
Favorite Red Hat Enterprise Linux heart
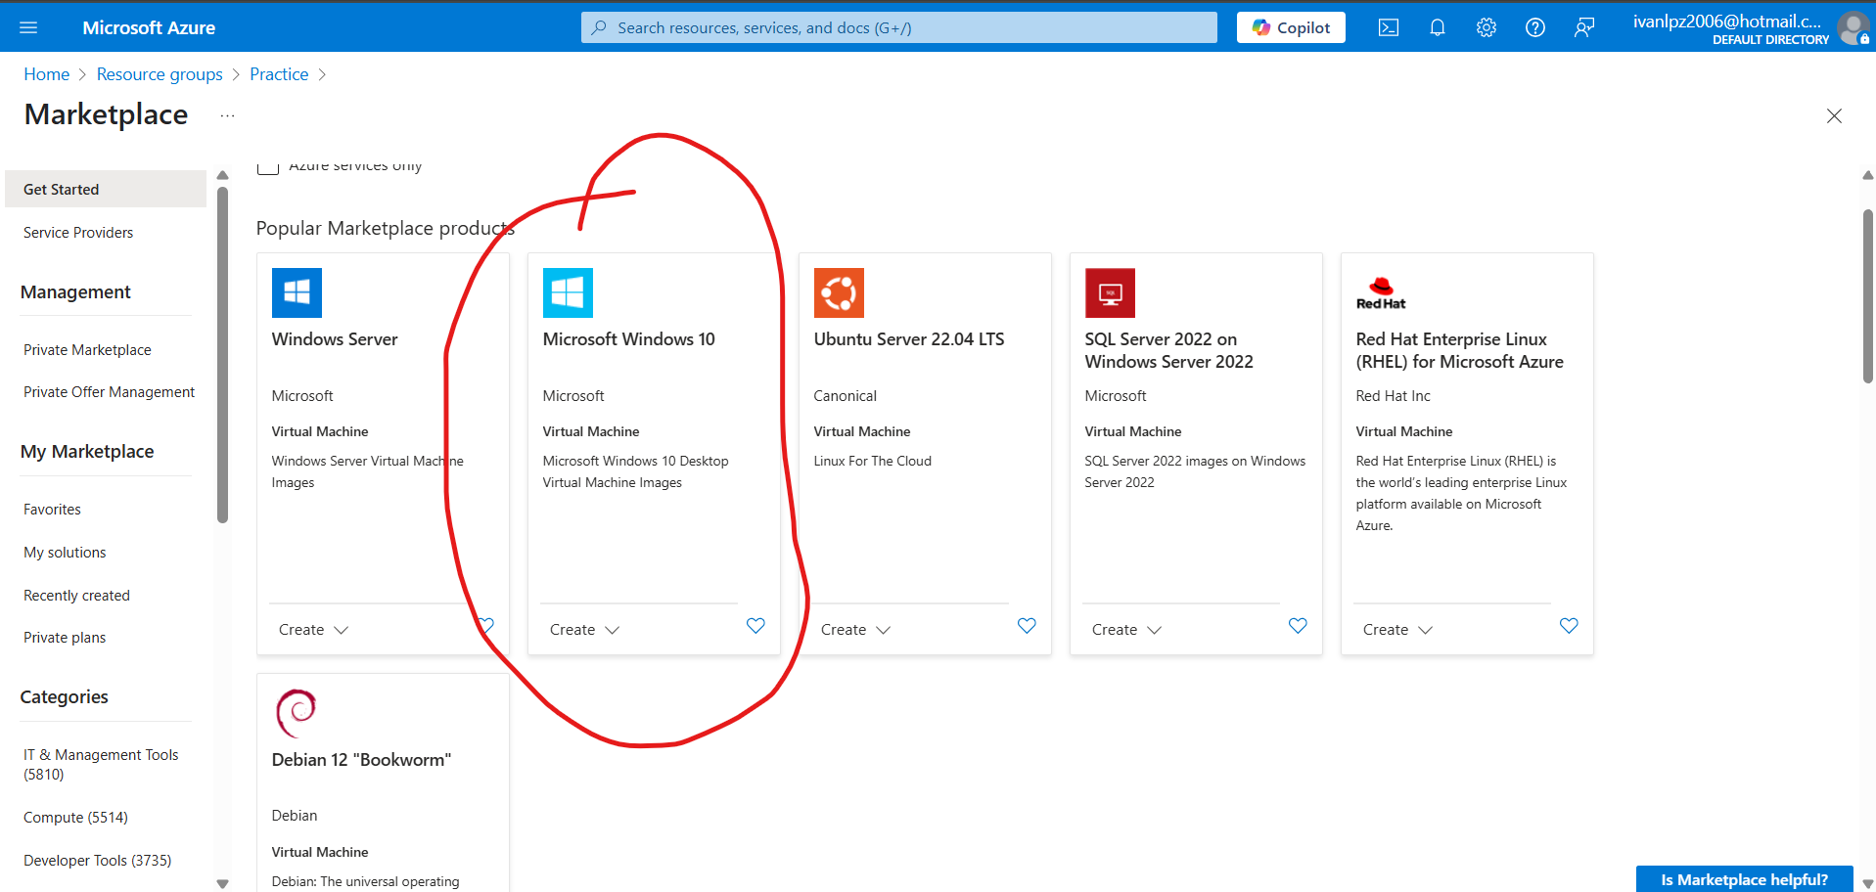(x=1569, y=626)
